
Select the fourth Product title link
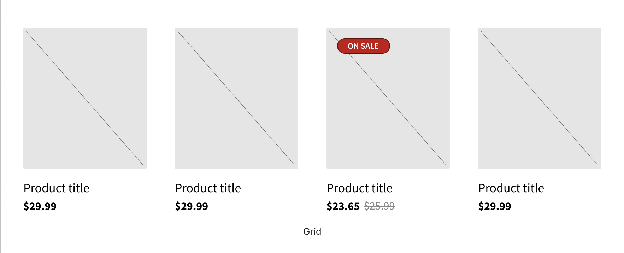point(511,188)
